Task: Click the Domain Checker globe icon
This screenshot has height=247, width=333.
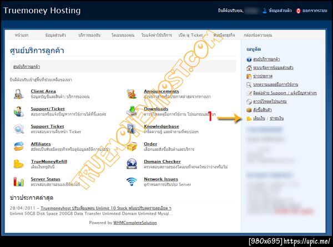Action: coord(132,164)
